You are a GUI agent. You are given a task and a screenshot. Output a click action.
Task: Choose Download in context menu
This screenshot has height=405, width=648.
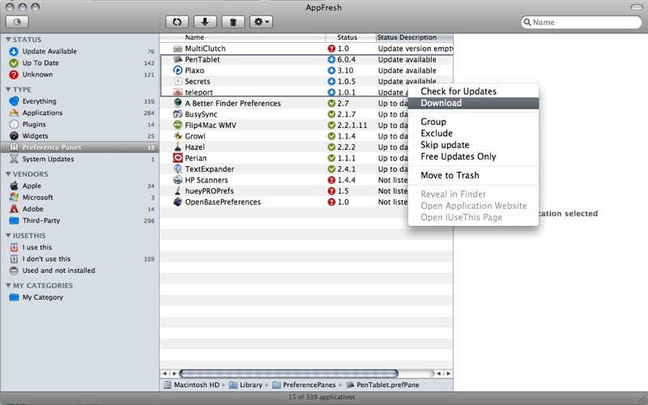point(473,104)
